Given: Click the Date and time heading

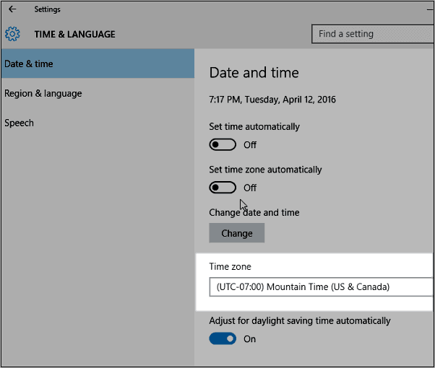Looking at the screenshot, I should 254,73.
